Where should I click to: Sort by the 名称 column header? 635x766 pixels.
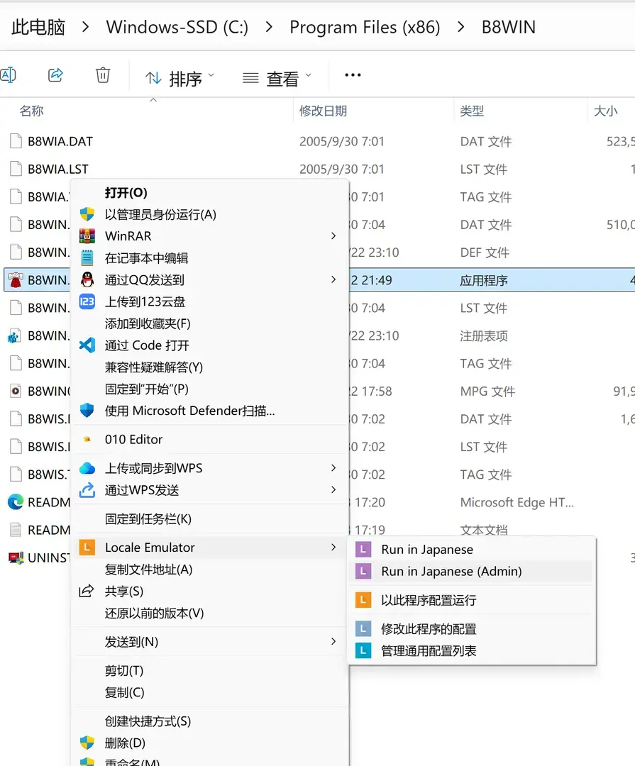tap(32, 111)
